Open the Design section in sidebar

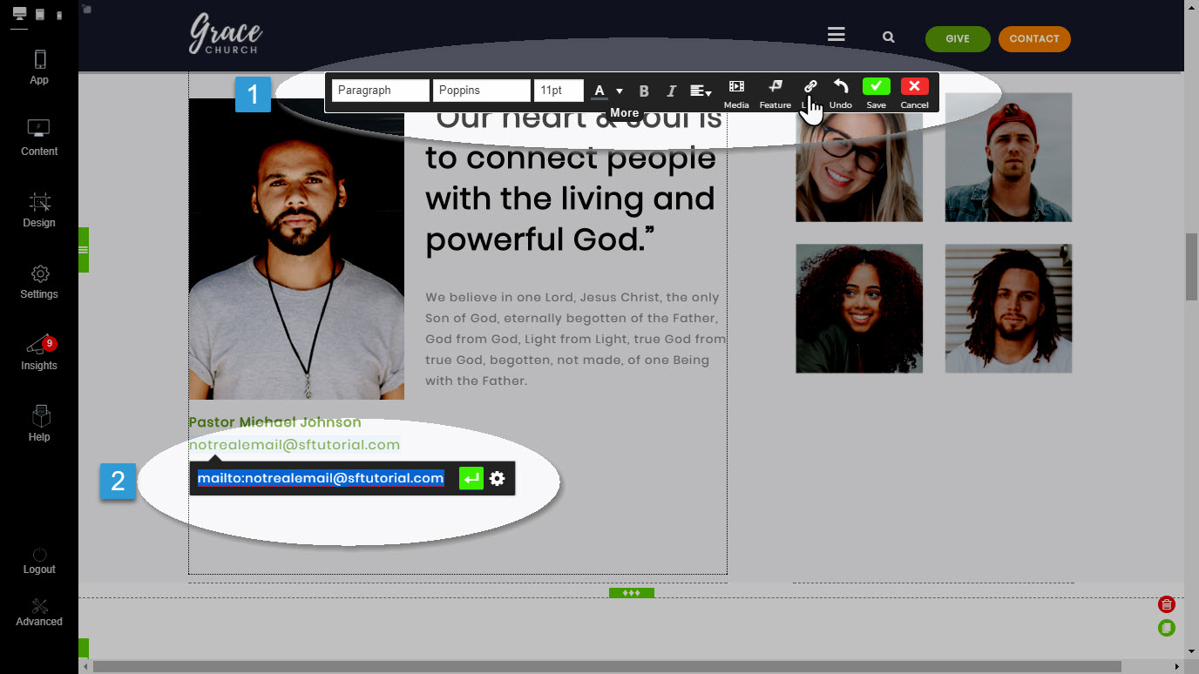point(39,210)
